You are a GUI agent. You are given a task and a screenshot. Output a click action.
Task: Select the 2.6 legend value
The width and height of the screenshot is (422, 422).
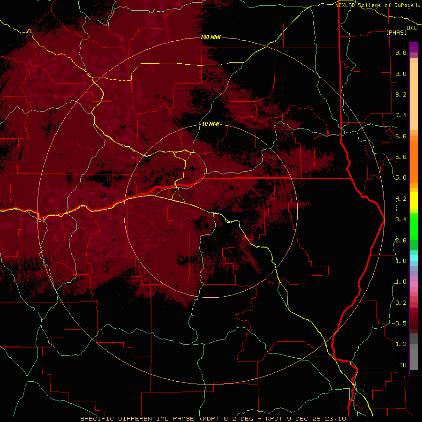(401, 241)
